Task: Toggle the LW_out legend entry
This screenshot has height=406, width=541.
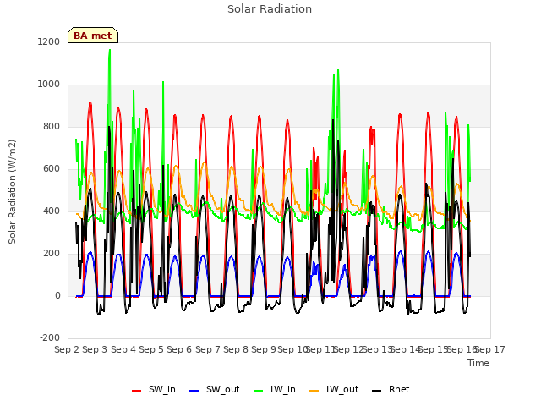Action: point(334,389)
